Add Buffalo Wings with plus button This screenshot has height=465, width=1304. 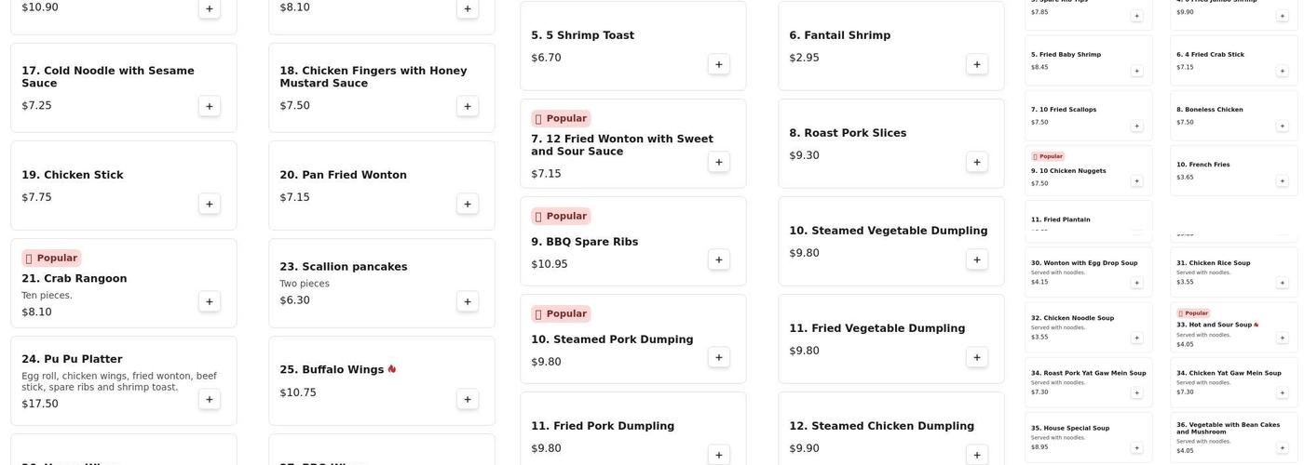(468, 399)
